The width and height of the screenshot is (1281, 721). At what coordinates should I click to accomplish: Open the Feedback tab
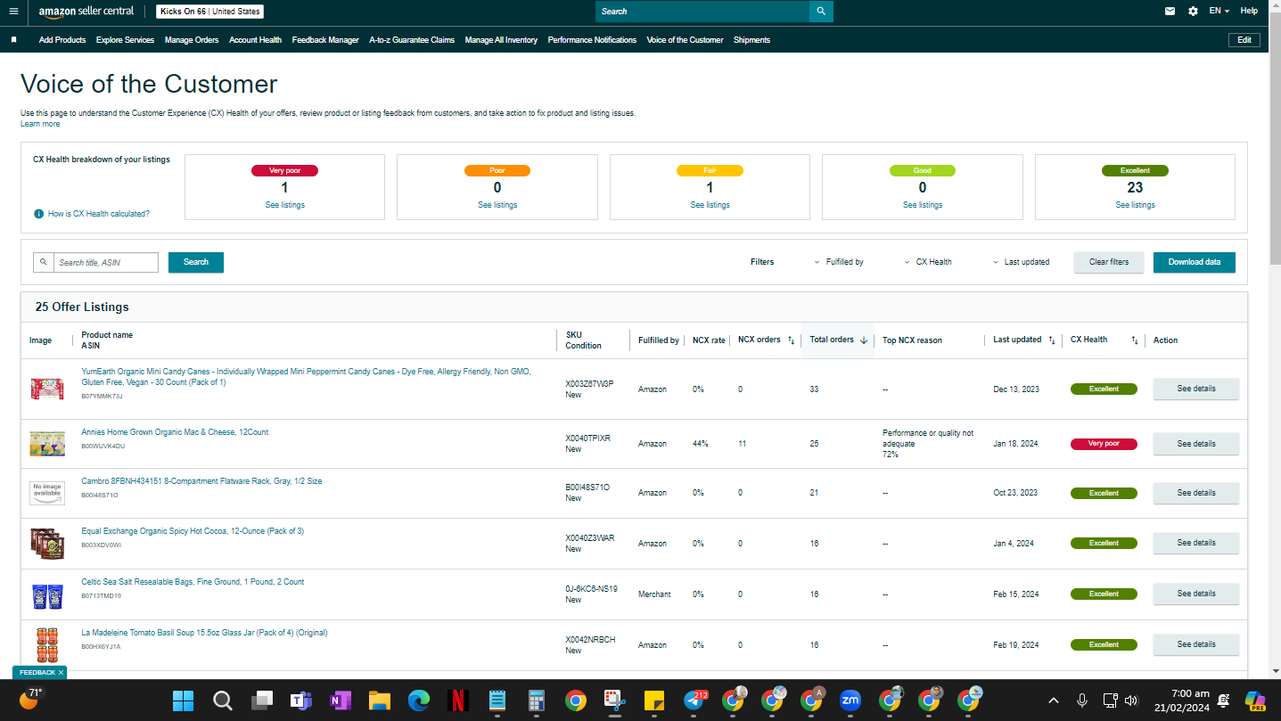pyautogui.click(x=37, y=672)
